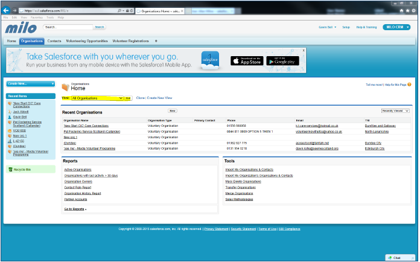
Task: Click the Tell me more! link
Action: click(374, 85)
